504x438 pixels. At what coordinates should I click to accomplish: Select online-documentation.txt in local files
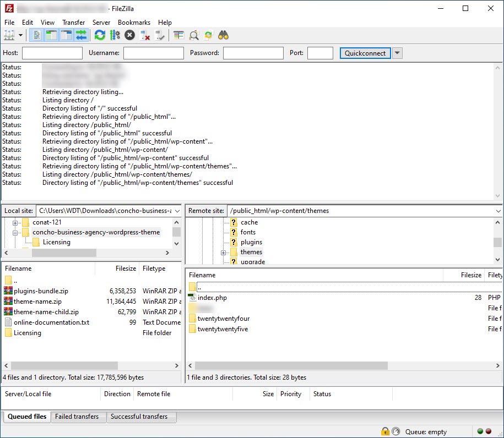(x=51, y=322)
